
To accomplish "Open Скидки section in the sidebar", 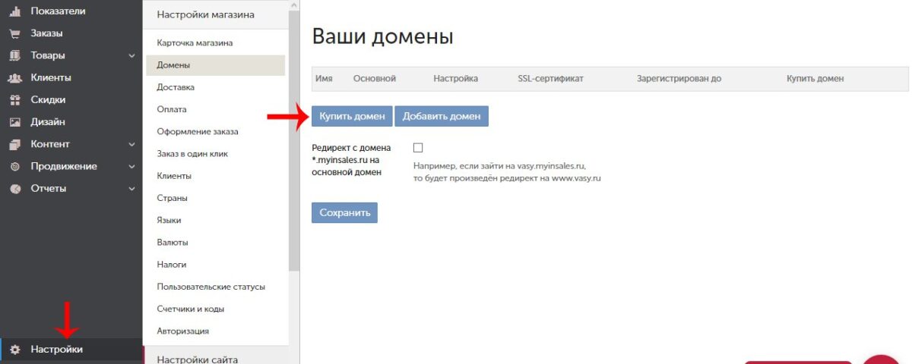I will 48,99.
